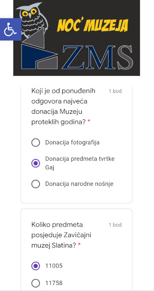Select the Donacija fotografija radio circle
154x291 pixels.
pos(36,143)
